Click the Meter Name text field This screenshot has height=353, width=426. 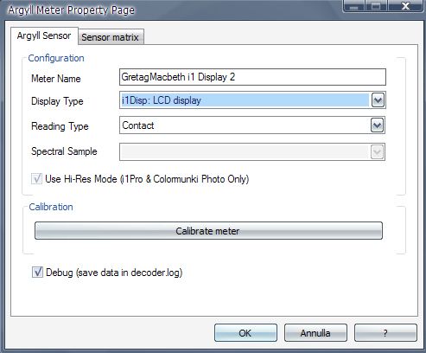click(x=252, y=77)
